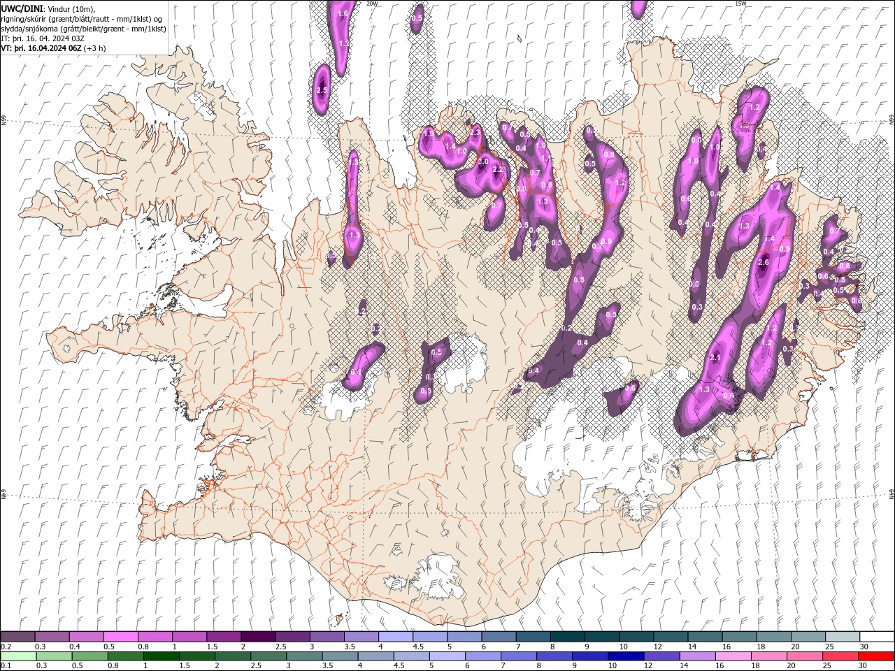Select the 4 pale lavender snow legend swatch
Image resolution: width=895 pixels, height=671 pixels.
pyautogui.click(x=396, y=637)
